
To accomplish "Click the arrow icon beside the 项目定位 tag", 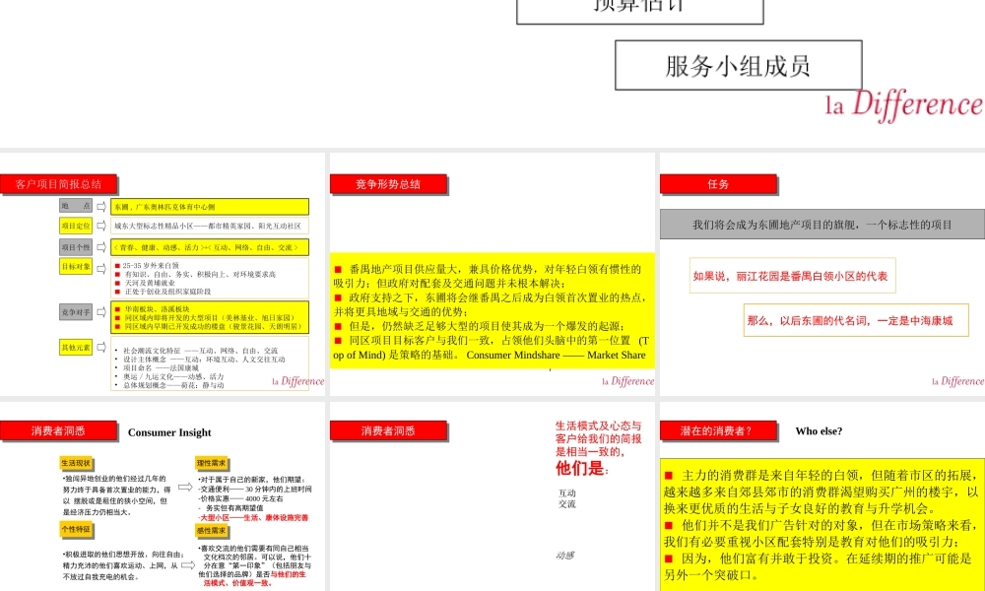I will coord(100,226).
